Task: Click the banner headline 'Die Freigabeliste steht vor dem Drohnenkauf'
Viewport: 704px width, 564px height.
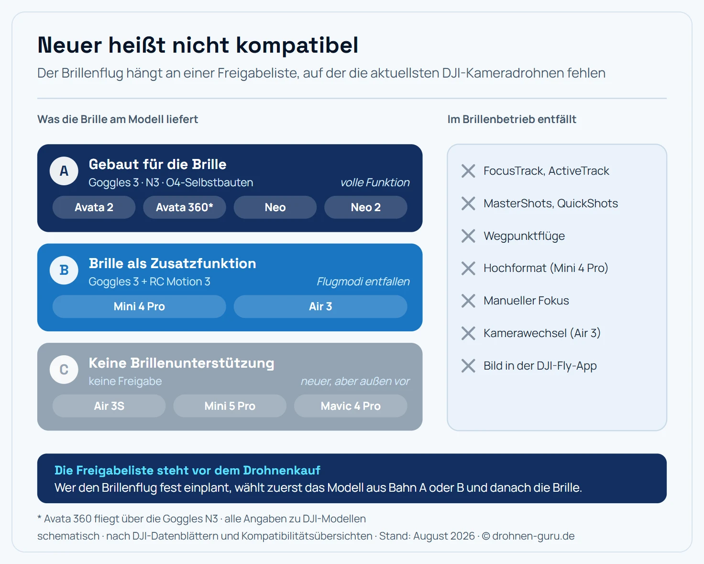Action: pos(187,470)
